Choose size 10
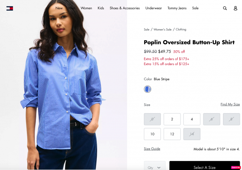Screen dimensions: 242x170 152,134
